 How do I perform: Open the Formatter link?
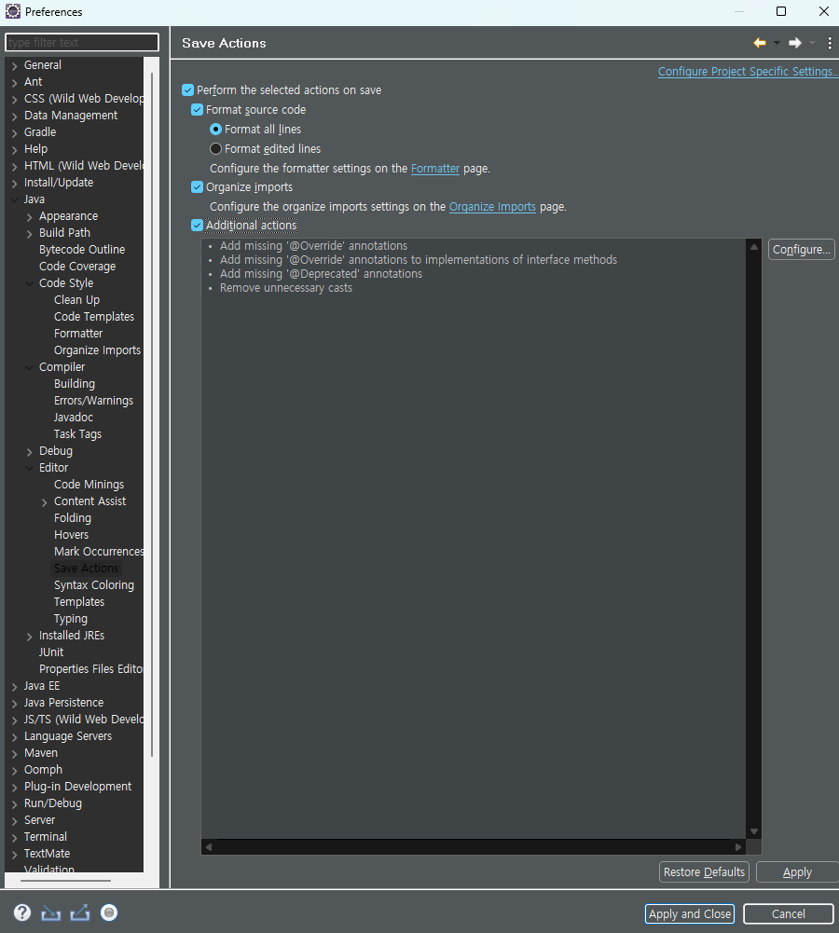pos(435,168)
